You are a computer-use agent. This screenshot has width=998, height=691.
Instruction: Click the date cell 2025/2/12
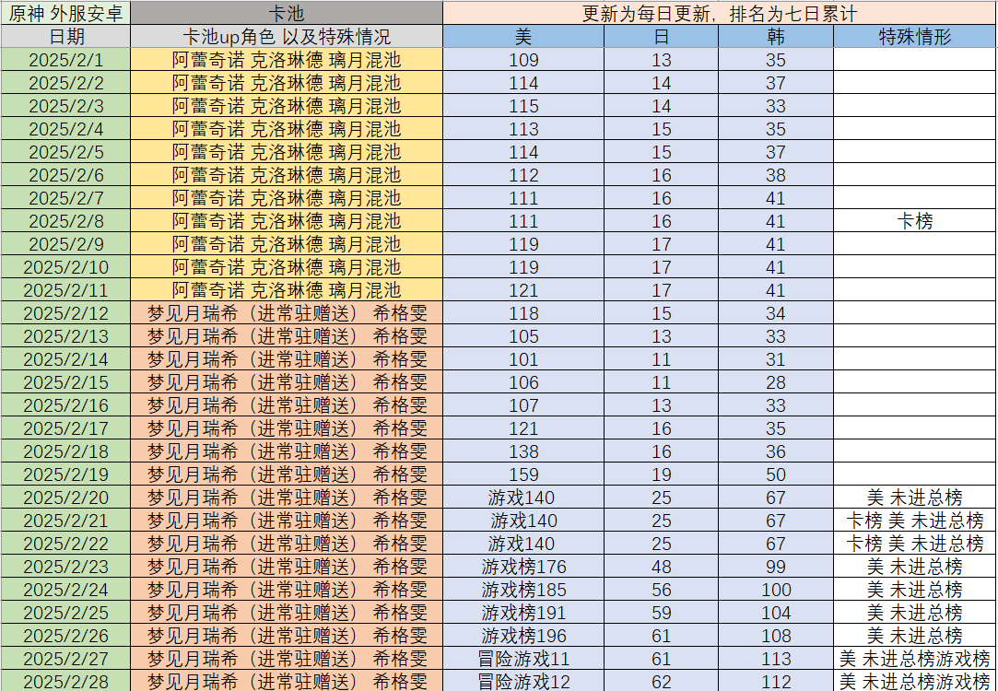[x=65, y=313]
